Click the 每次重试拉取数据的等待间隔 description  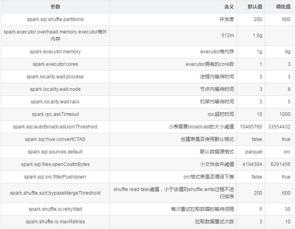click(202, 209)
